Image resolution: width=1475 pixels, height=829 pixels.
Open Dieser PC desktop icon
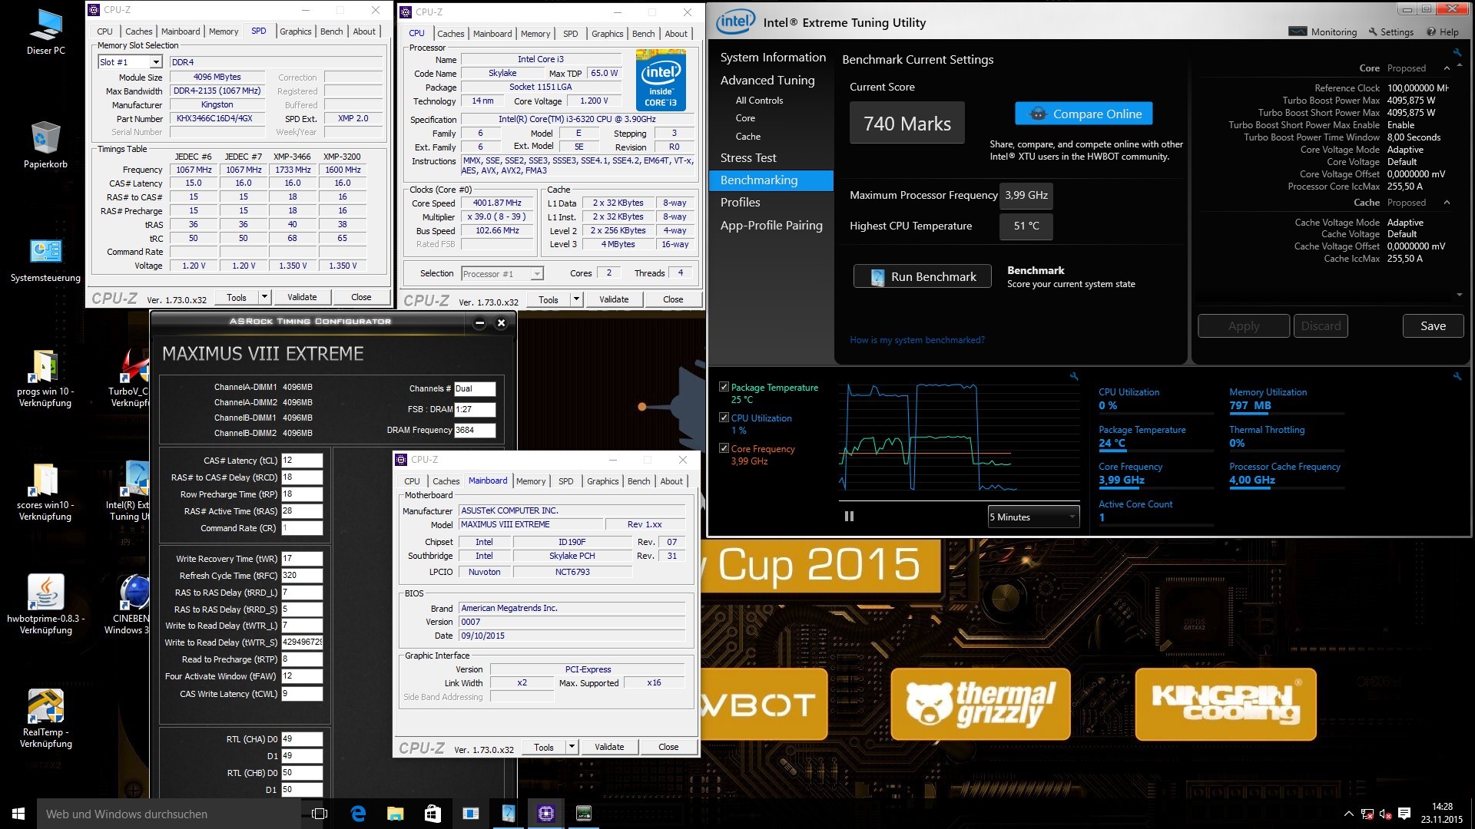(x=45, y=32)
